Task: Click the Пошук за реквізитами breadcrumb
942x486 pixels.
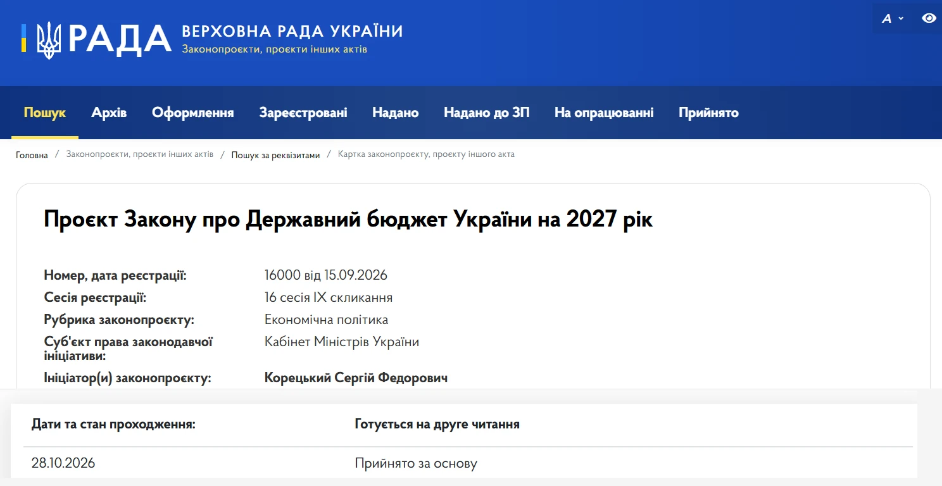Action: (275, 155)
